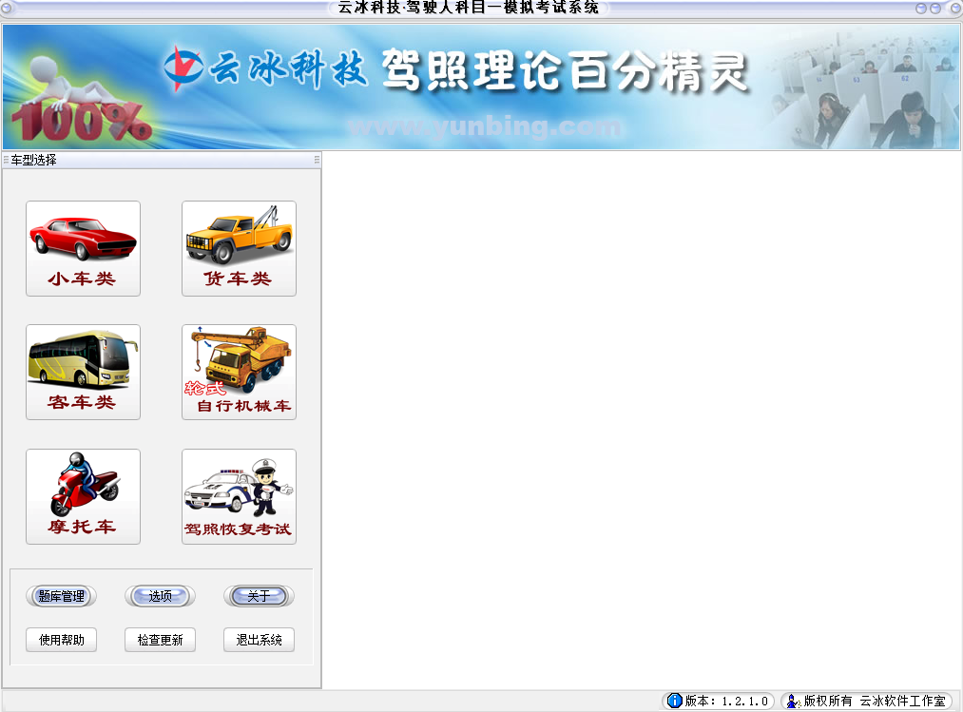
Task: Select the 摩托车 motorcycle icon
Action: (x=83, y=496)
